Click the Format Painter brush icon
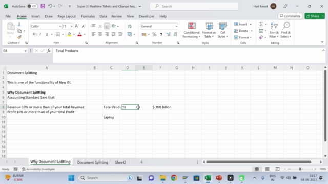Image resolution: width=328 pixels, height=184 pixels. click(x=19, y=37)
